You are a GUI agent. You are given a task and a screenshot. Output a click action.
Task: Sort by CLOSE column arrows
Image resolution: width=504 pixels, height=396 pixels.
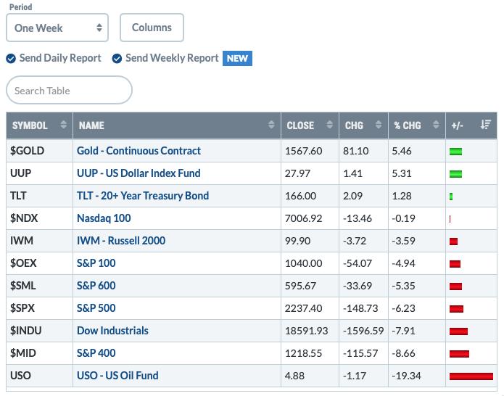(x=330, y=125)
